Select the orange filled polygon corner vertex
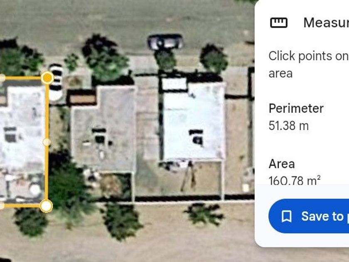 [47, 78]
